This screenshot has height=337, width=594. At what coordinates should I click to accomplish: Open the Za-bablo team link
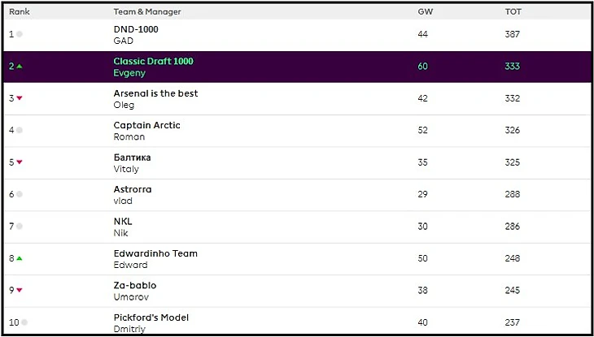[135, 285]
